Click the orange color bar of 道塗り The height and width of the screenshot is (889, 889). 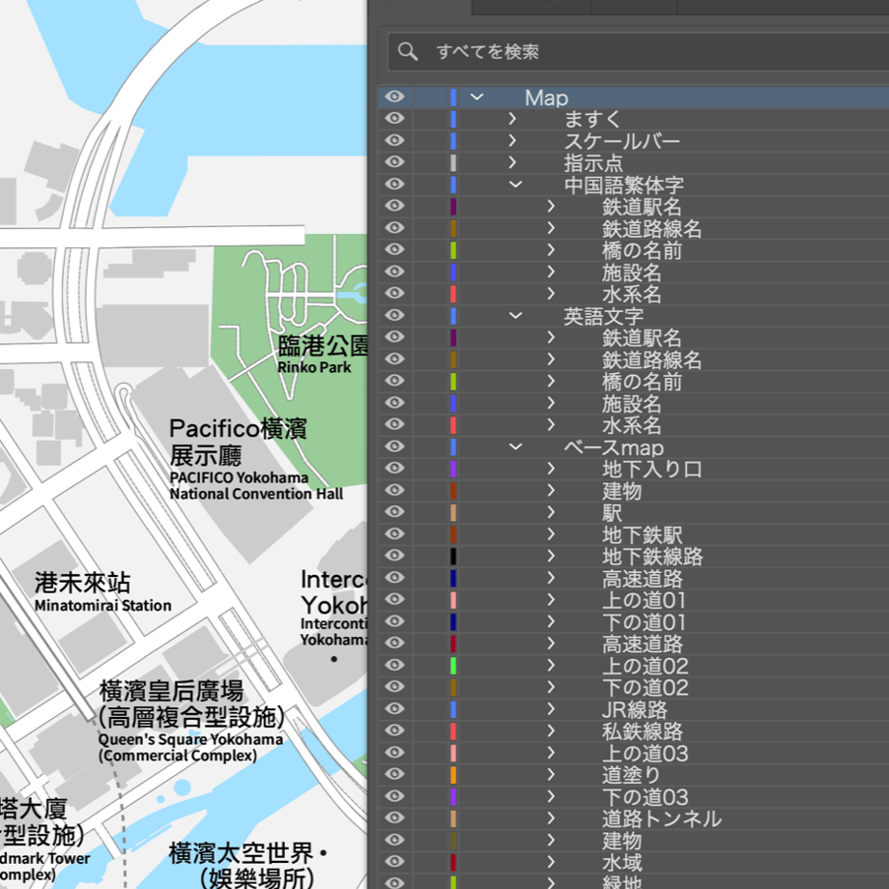pyautogui.click(x=453, y=775)
